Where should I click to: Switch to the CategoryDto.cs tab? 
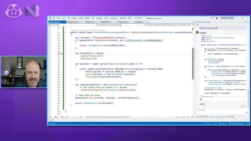(x=123, y=22)
